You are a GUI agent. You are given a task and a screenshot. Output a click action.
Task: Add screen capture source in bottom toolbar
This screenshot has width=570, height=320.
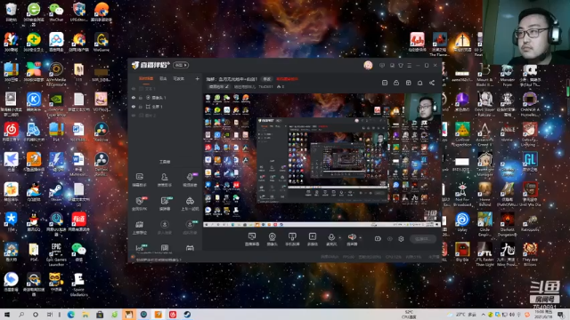[x=252, y=239]
